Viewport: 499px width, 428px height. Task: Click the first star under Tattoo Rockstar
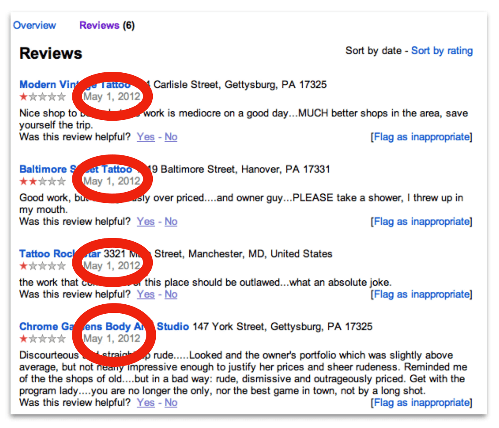[x=24, y=266]
